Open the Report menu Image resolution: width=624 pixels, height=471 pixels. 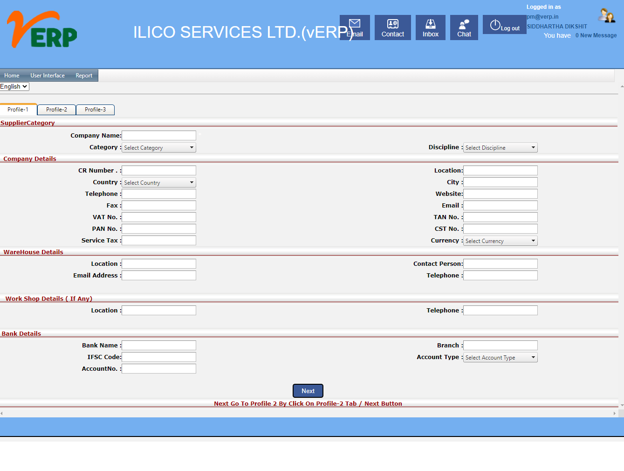coord(84,76)
